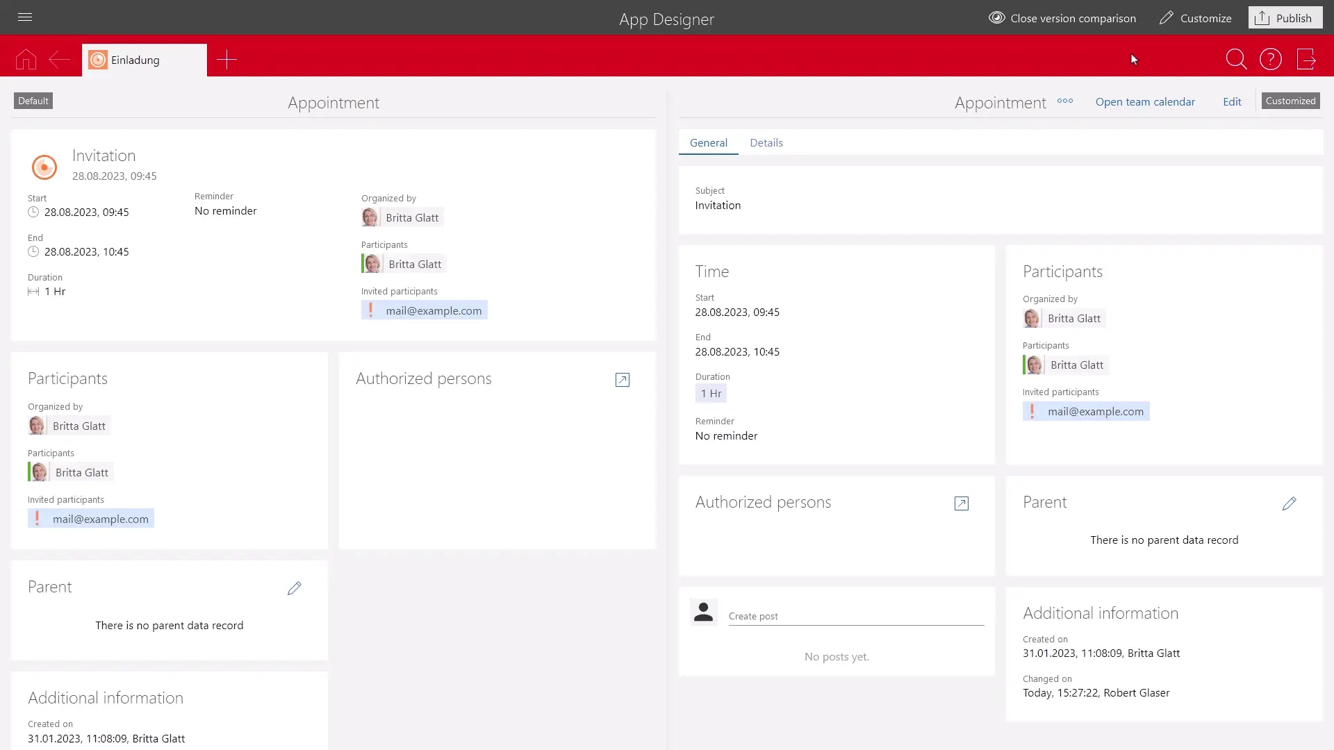
Task: Open Authorized persons popout in customized view
Action: 962,504
